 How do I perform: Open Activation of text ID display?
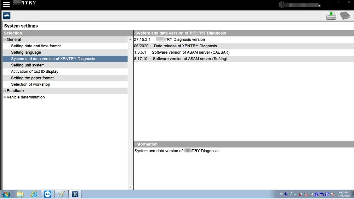click(35, 72)
